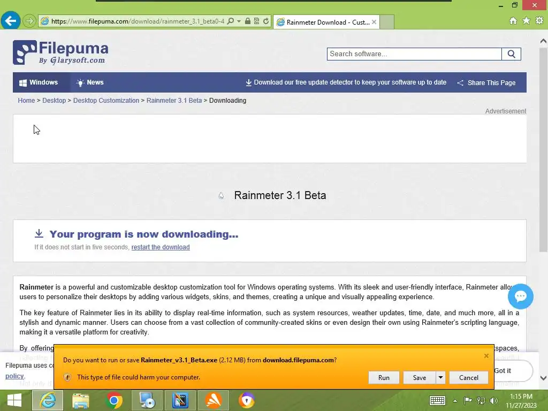The width and height of the screenshot is (548, 411).
Task: Open the address bar dropdown arrow
Action: (x=239, y=21)
